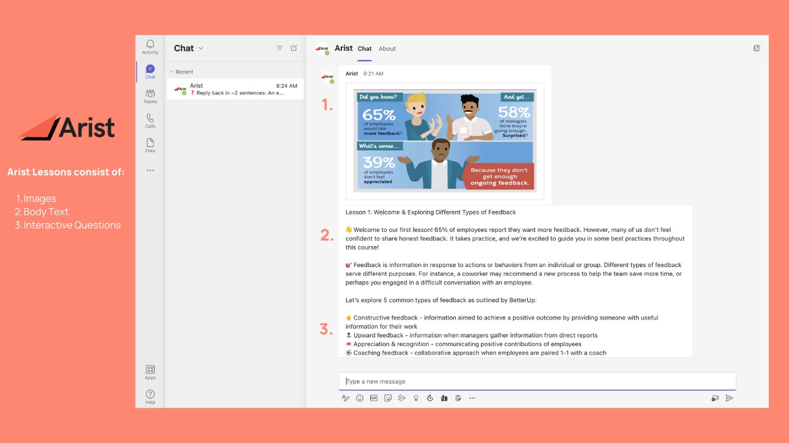Click the Upward feedback bullet text
The height and width of the screenshot is (443, 789).
471,335
